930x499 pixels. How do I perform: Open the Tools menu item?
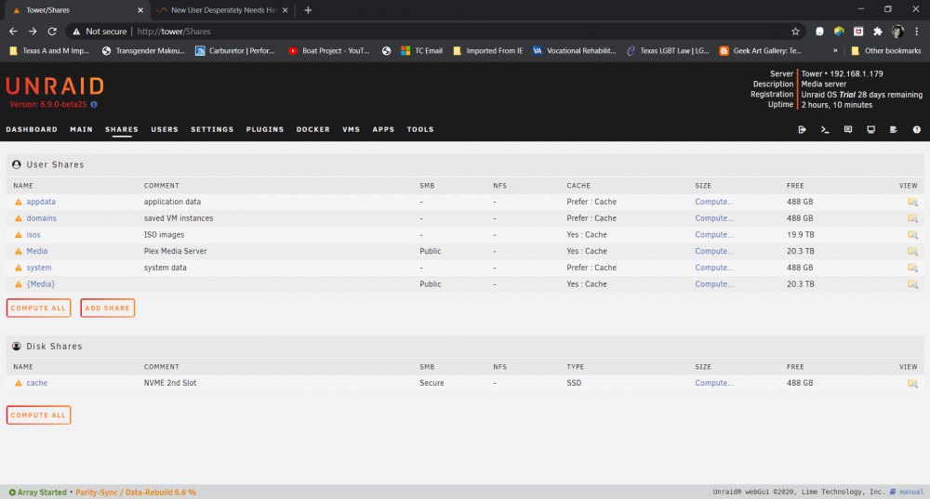coord(420,129)
